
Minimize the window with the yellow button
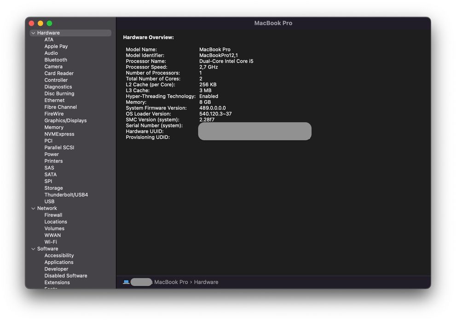tap(40, 23)
